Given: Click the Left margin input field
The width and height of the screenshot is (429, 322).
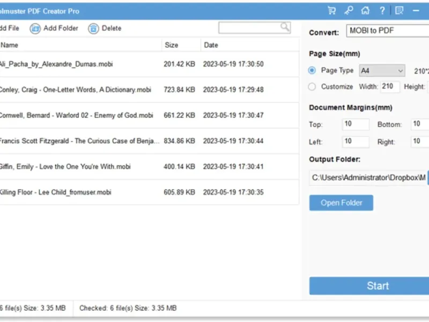Looking at the screenshot, I should 356,142.
